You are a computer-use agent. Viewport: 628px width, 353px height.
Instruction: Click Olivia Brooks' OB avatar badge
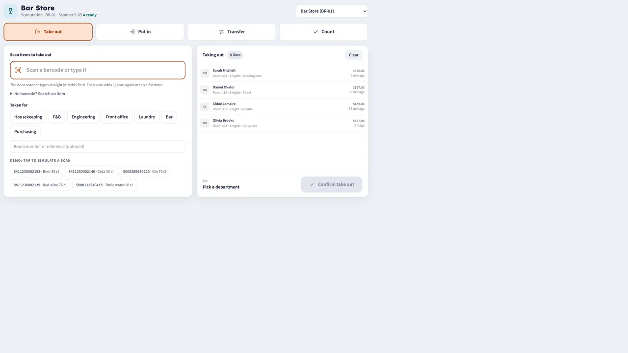[x=205, y=123]
